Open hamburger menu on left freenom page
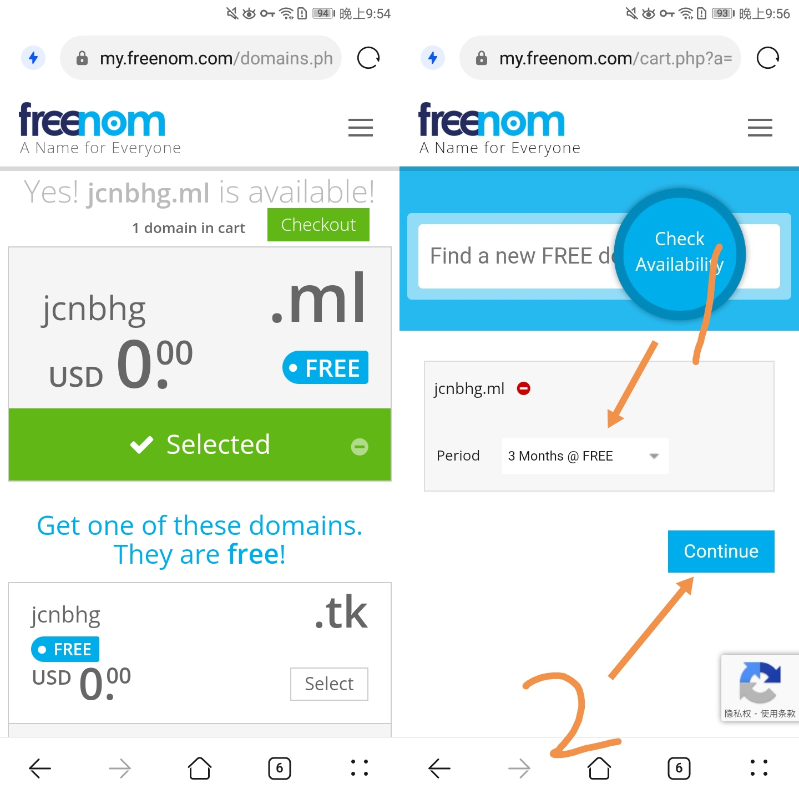Image resolution: width=799 pixels, height=799 pixels. [361, 128]
